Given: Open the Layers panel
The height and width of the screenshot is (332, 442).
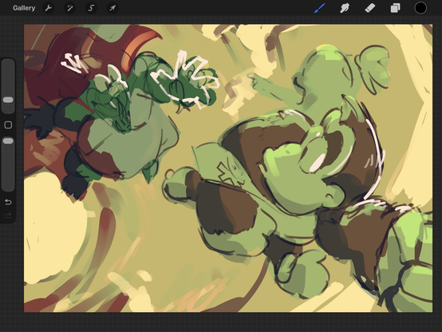Looking at the screenshot, I should pos(395,8).
